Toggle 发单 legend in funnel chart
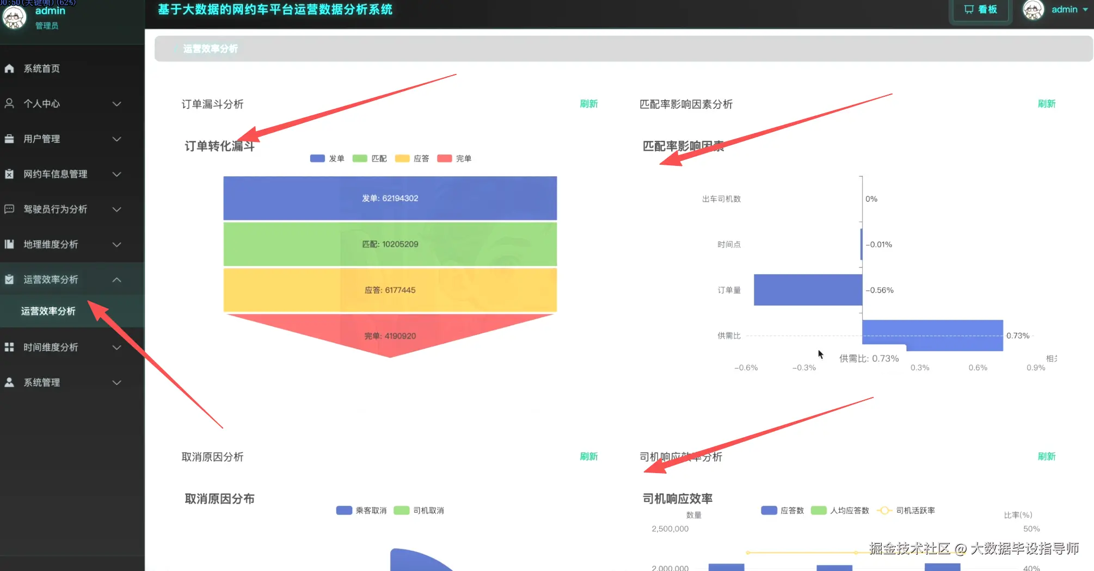 327,158
